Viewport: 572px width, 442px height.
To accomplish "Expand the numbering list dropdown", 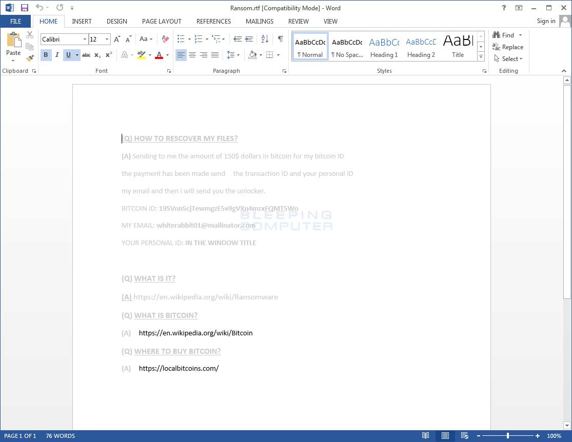I will point(207,39).
